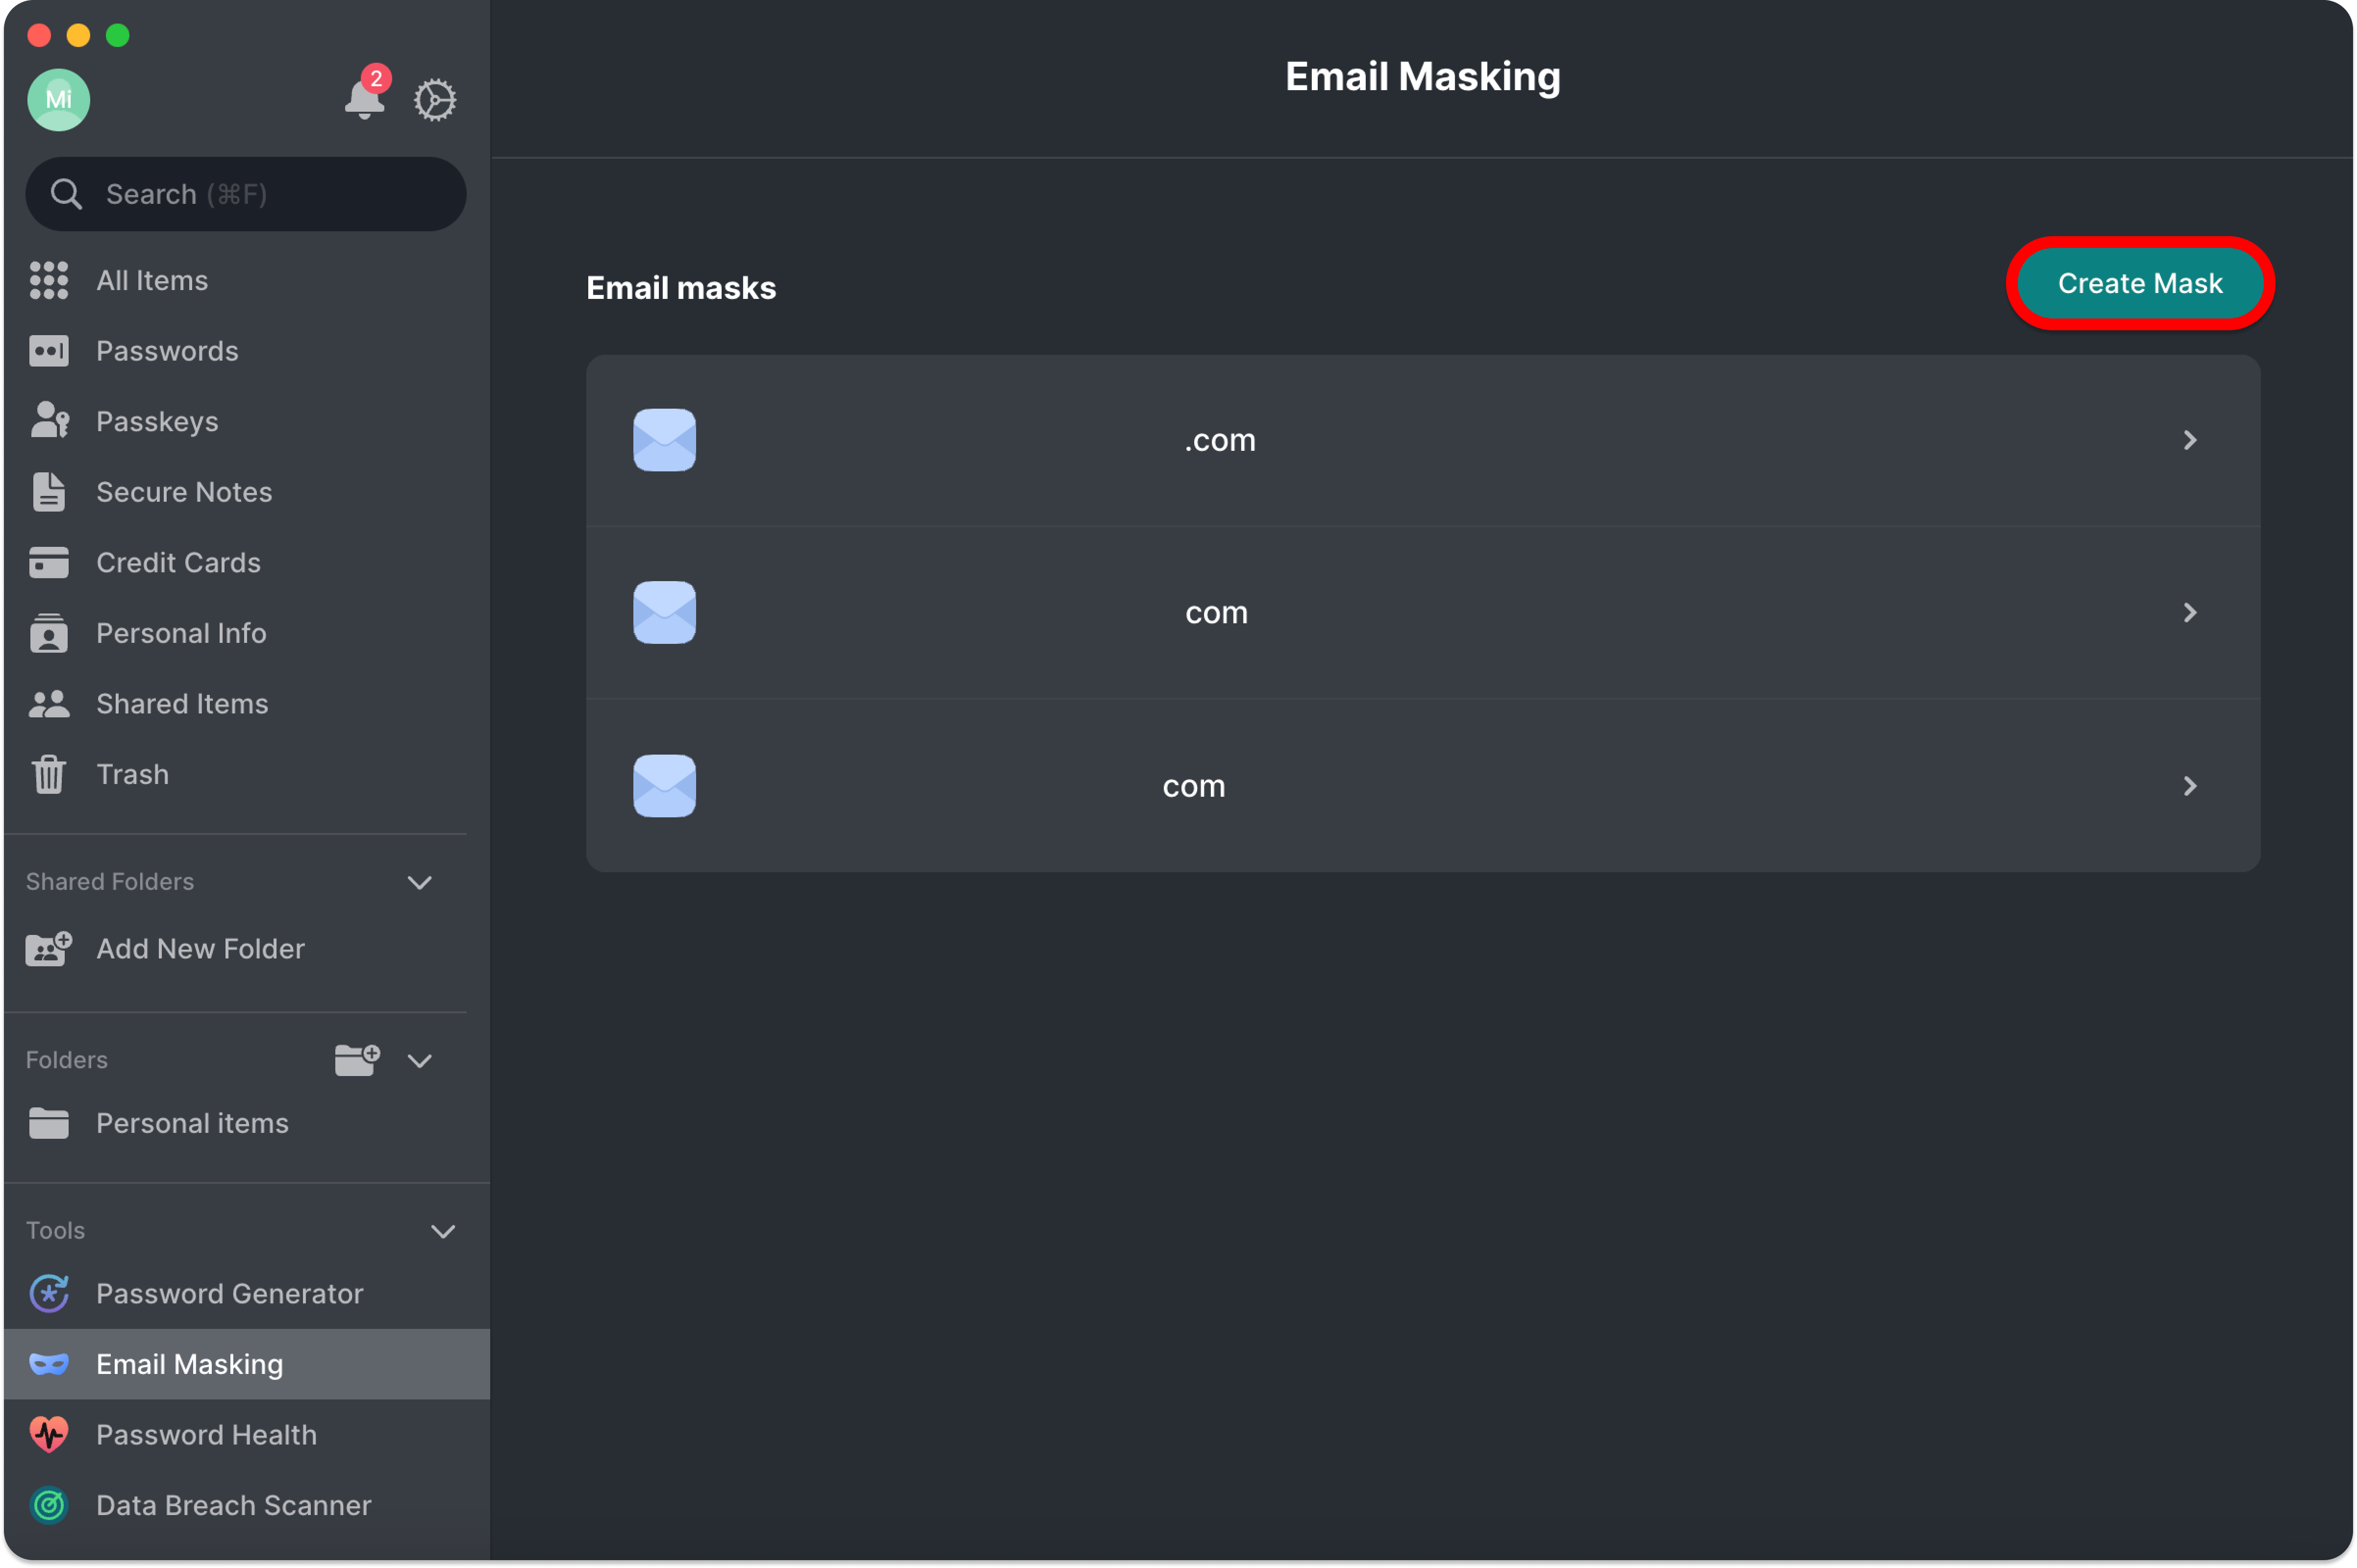Screen dimensions: 2357x1568
Task: Open Secure Notes section
Action: (184, 491)
